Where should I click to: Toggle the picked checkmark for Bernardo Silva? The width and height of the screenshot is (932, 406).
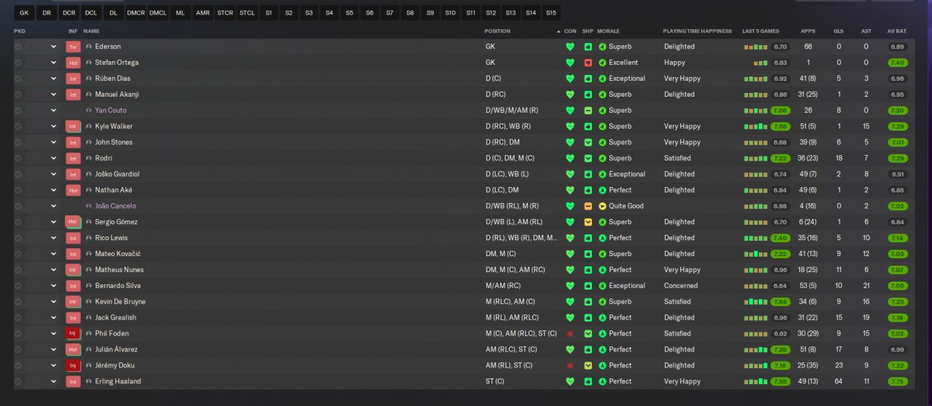coord(18,286)
